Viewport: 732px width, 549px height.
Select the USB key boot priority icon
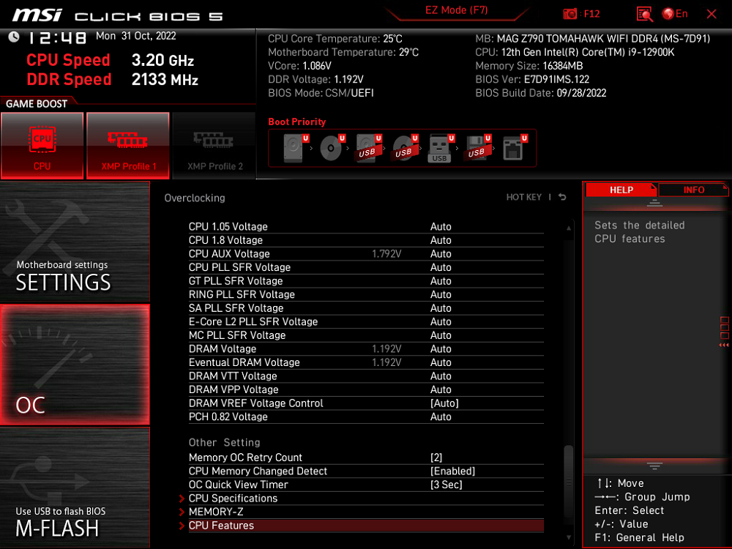pyautogui.click(x=441, y=148)
